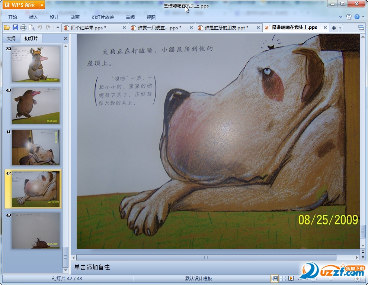This screenshot has height=285, width=368.
Task: Open print preview icon
Action: coord(32,27)
